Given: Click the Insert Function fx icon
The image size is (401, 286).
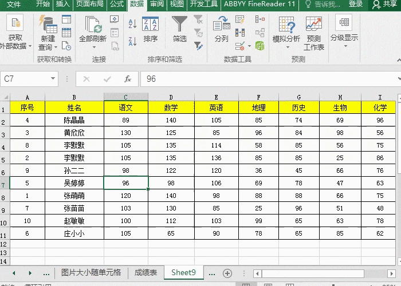Looking at the screenshot, I should [128, 79].
